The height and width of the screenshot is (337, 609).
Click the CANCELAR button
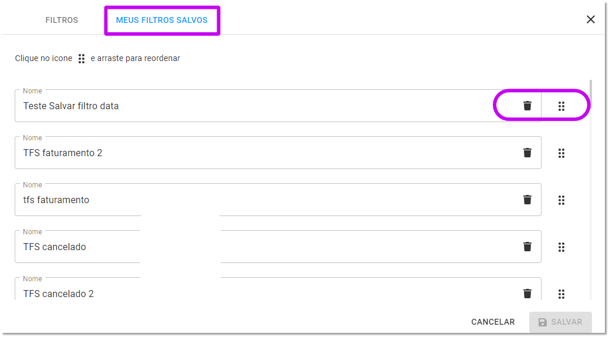pos(493,322)
